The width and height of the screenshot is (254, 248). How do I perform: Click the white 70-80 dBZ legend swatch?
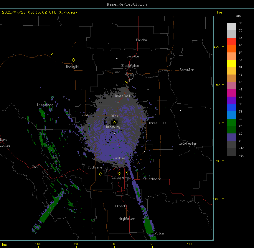pos(232,27)
